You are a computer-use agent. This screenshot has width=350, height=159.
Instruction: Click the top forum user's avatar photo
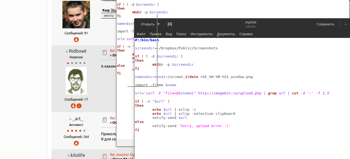point(76,14)
